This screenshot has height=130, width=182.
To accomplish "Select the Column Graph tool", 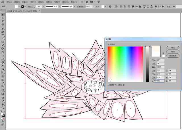I will (x=3, y=94).
